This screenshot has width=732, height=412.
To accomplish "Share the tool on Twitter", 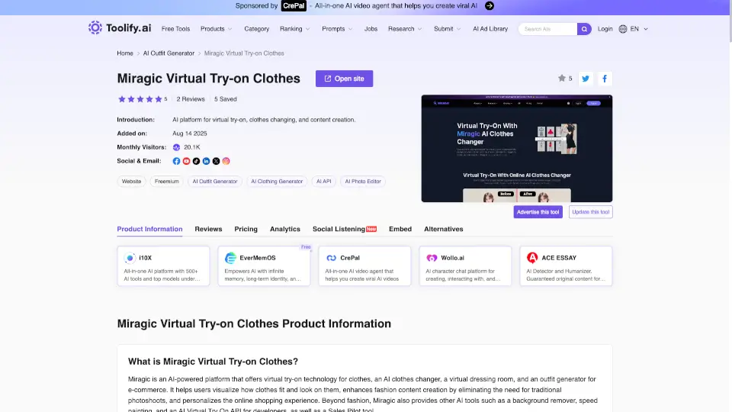I will point(586,79).
